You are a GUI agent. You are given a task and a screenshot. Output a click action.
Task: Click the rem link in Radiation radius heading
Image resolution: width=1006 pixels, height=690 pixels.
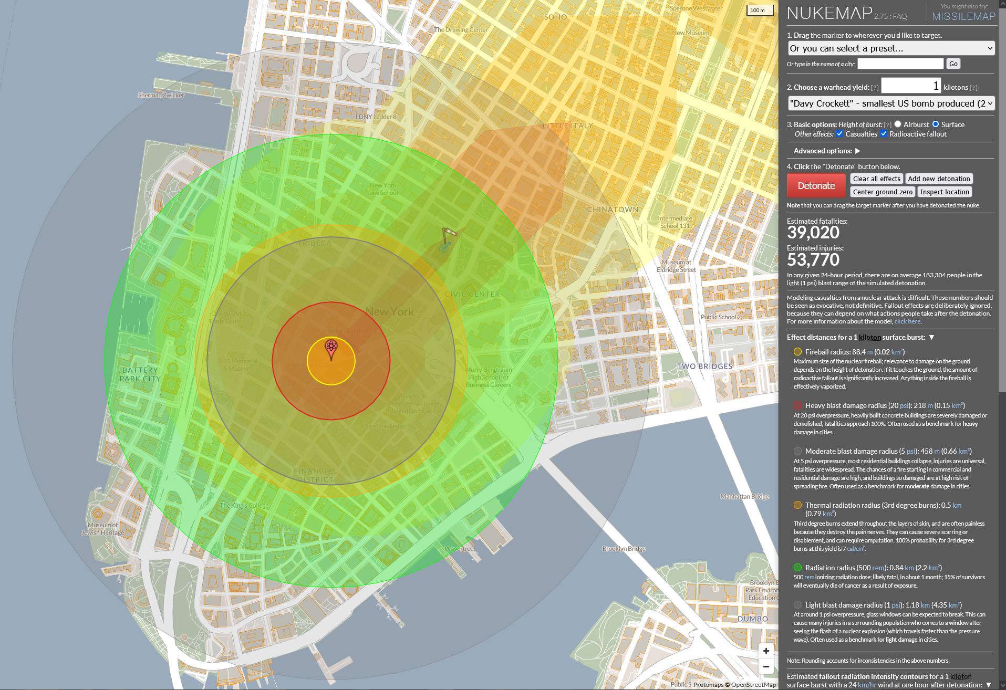[x=878, y=568]
